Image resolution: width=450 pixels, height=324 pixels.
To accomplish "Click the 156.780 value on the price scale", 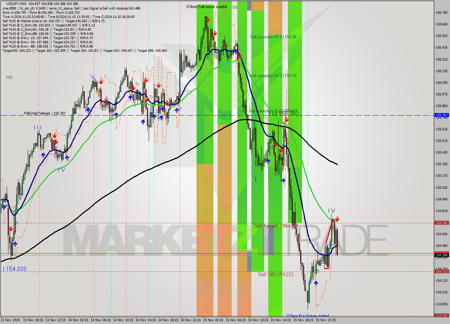I will pos(441,12).
